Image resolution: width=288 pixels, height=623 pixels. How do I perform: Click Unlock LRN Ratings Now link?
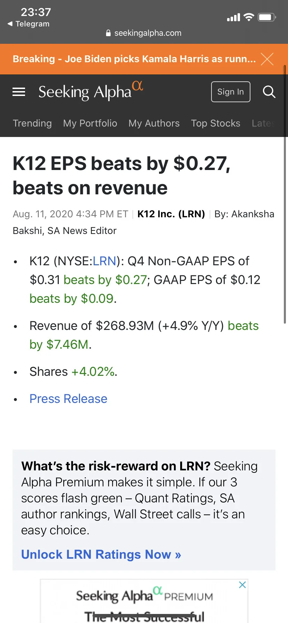tap(101, 555)
